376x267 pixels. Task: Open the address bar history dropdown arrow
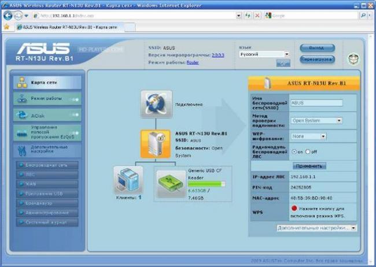[x=238, y=16]
